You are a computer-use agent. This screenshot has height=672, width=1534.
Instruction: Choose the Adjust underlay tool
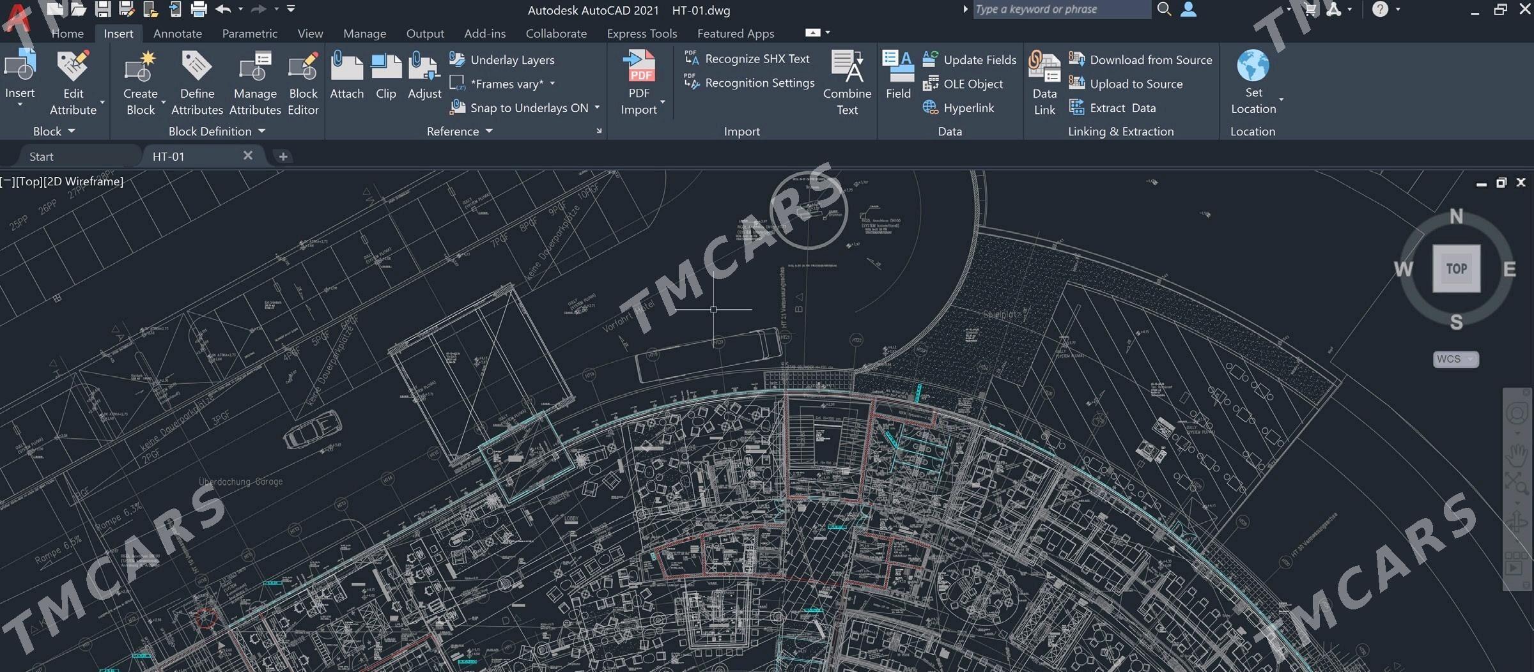(x=424, y=75)
